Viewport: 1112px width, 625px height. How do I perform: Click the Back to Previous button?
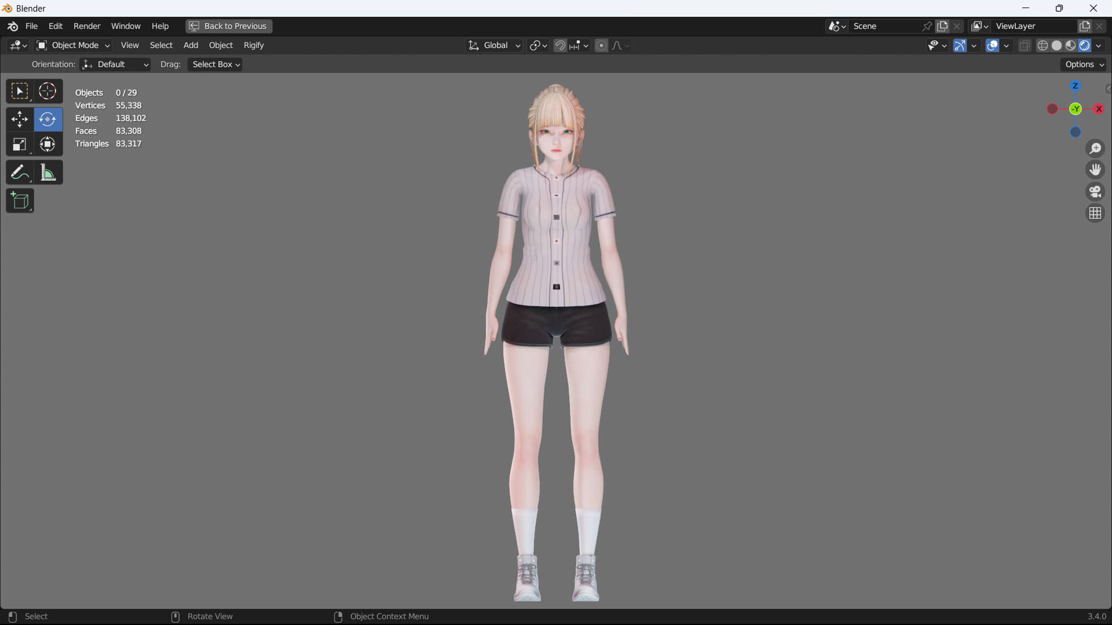(229, 26)
